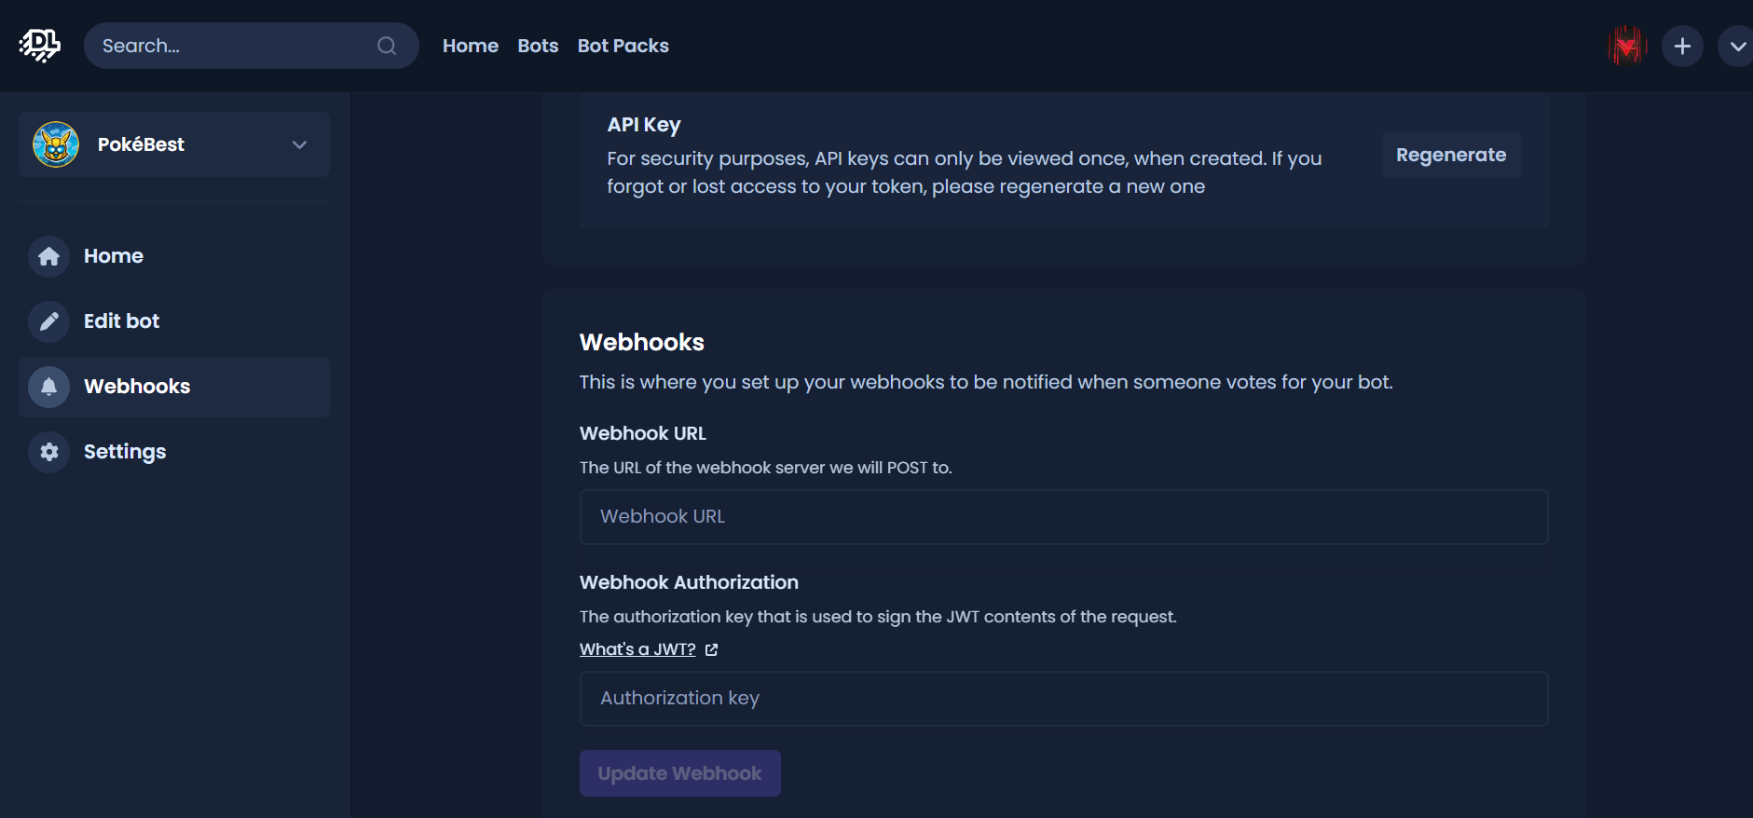Viewport: 1753px width, 818px height.
Task: Click the search magnifier icon
Action: pos(386,45)
